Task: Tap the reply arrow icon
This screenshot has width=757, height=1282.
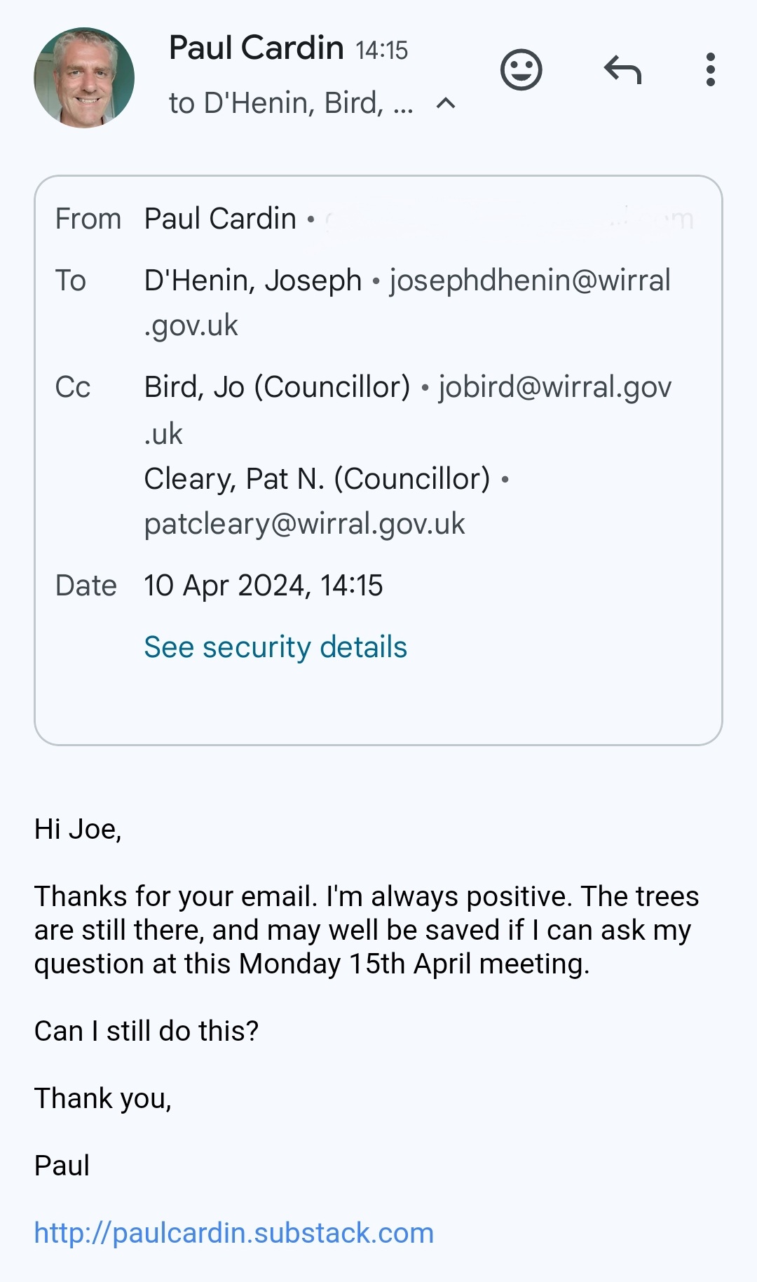Action: (622, 70)
